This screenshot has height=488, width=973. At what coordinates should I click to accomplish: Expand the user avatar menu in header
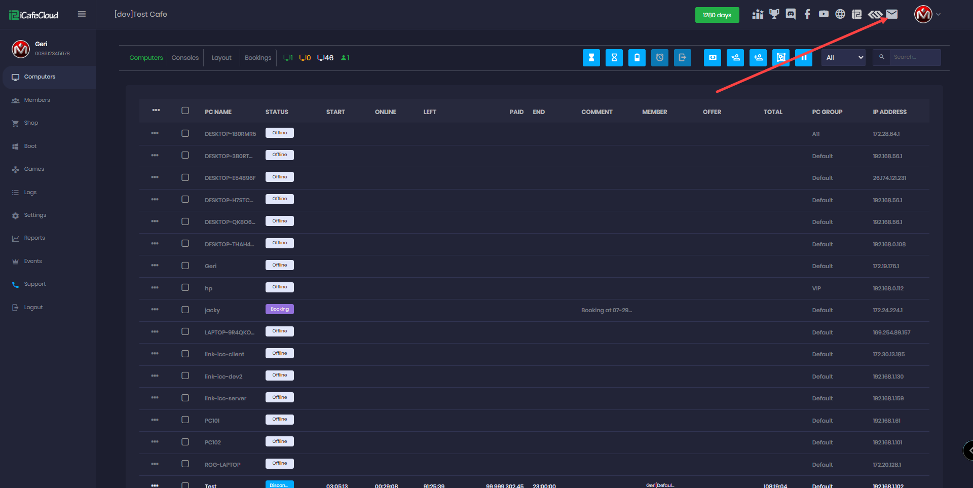[x=927, y=14]
